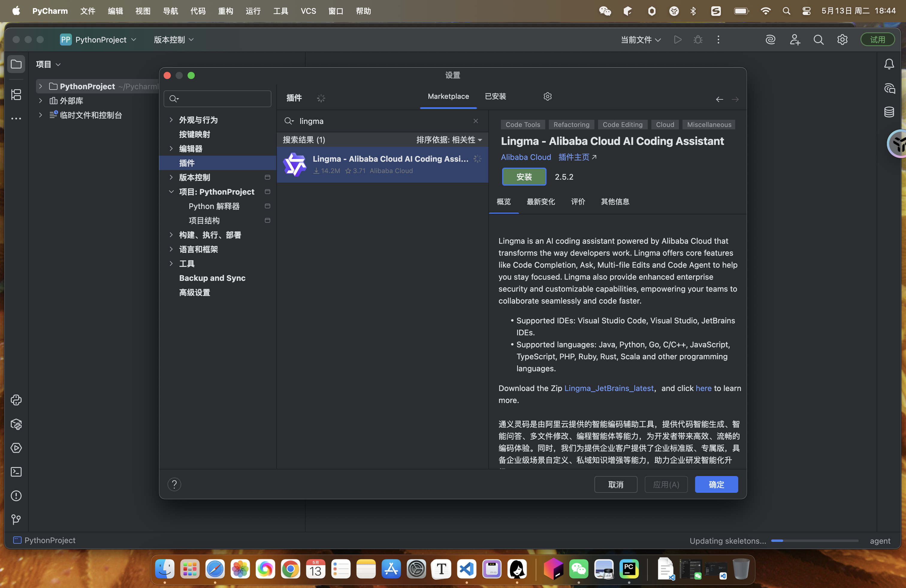This screenshot has height=588, width=906.
Task: Switch to the 已安装 plugins tab
Action: pyautogui.click(x=495, y=97)
